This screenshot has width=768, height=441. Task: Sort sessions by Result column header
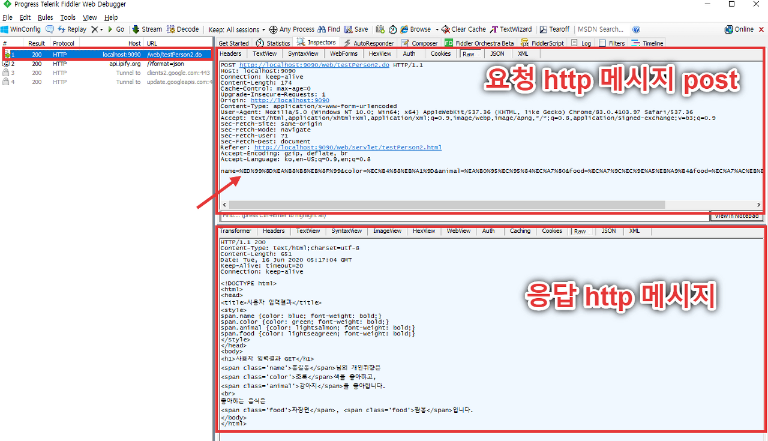click(x=37, y=43)
